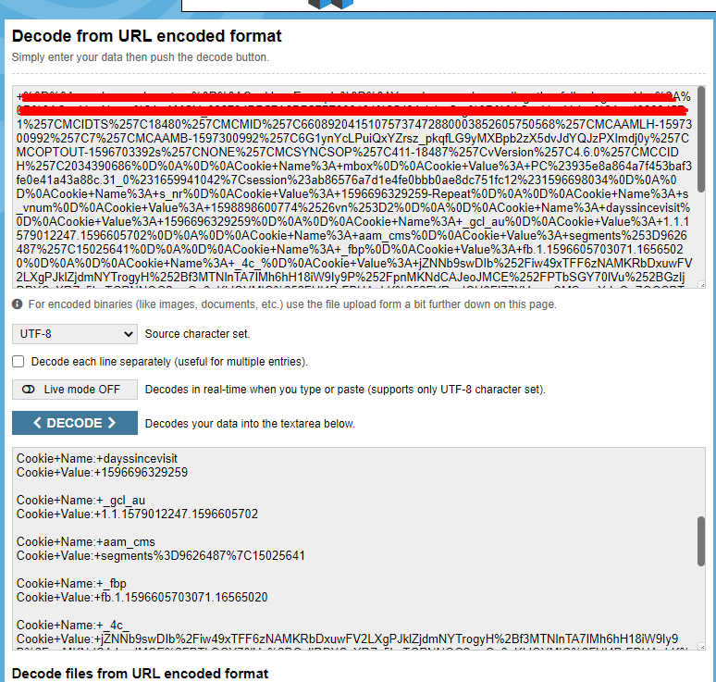Viewport: 716px width, 682px height.
Task: Click the input textarea resize handle
Action: 702,285
